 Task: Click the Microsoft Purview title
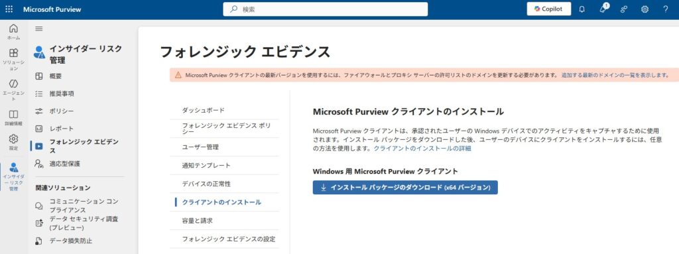pos(52,9)
